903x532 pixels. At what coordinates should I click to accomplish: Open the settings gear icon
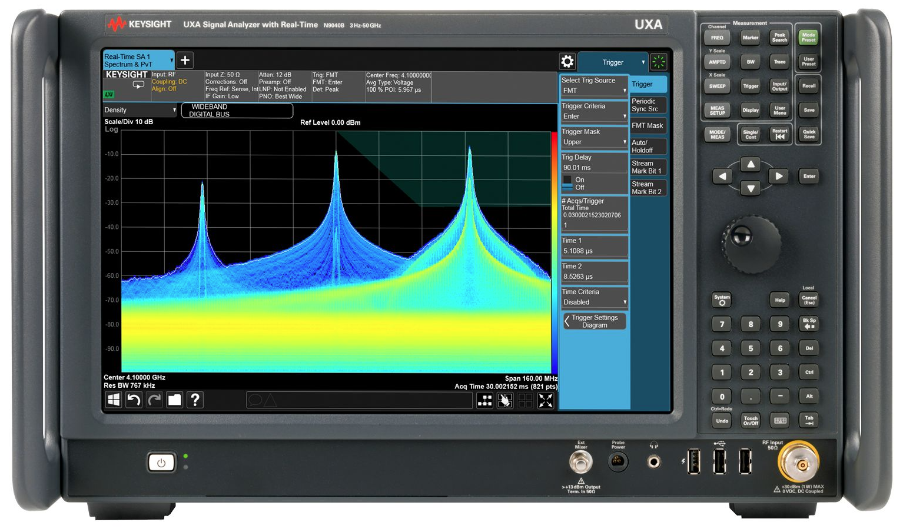coord(567,62)
